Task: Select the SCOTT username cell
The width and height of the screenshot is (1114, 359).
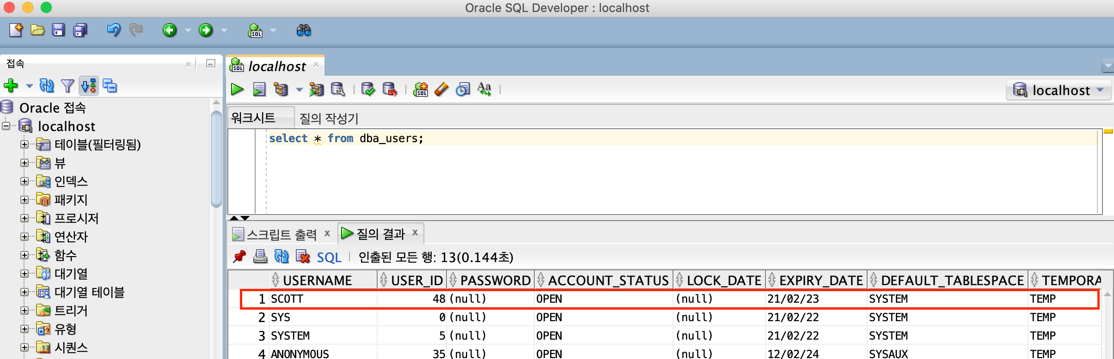Action: 323,299
